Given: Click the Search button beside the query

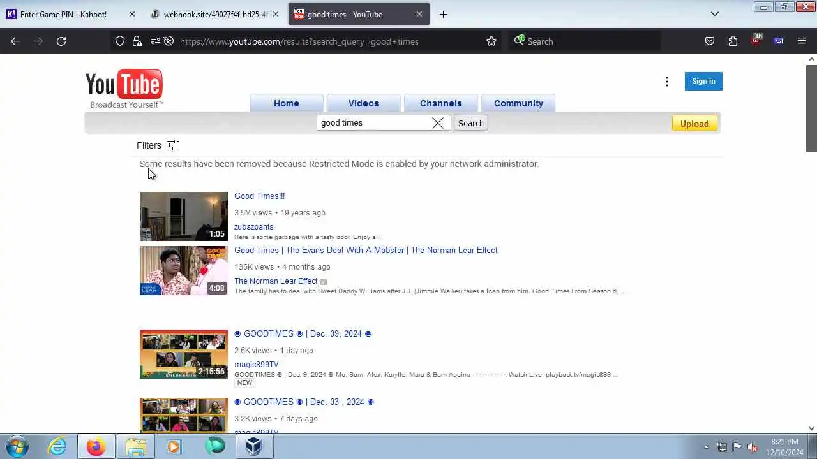Looking at the screenshot, I should [471, 123].
